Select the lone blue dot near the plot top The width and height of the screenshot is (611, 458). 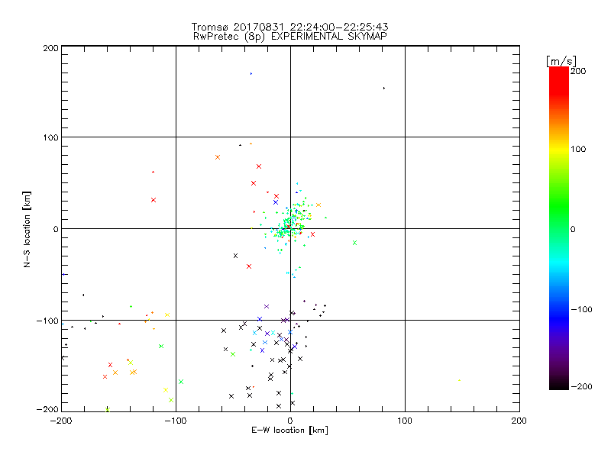click(x=251, y=73)
